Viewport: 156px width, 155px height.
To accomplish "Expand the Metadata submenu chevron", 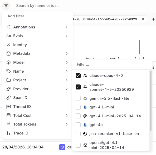I will pyautogui.click(x=67, y=54).
